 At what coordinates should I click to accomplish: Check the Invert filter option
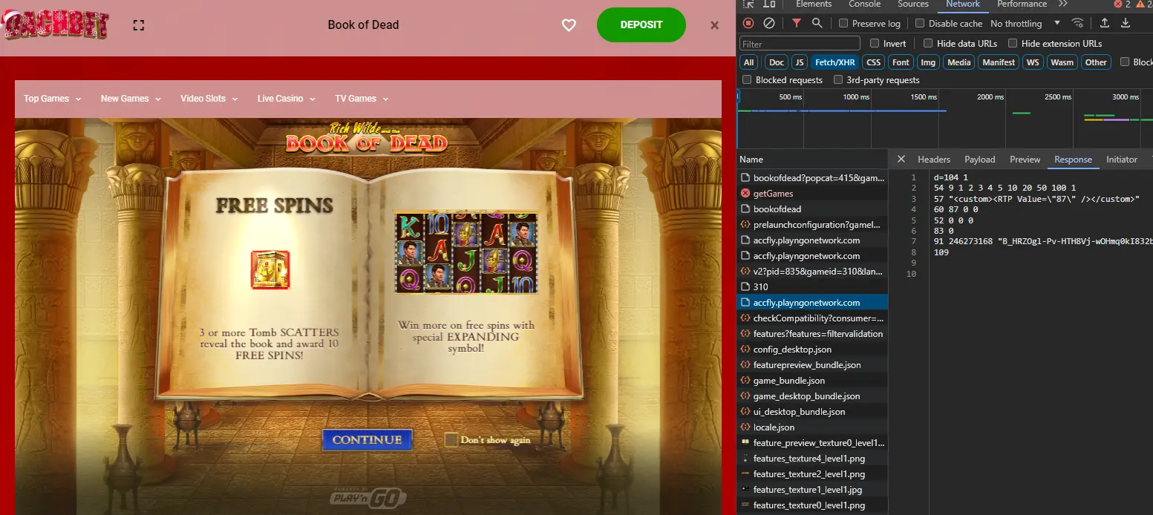point(875,43)
